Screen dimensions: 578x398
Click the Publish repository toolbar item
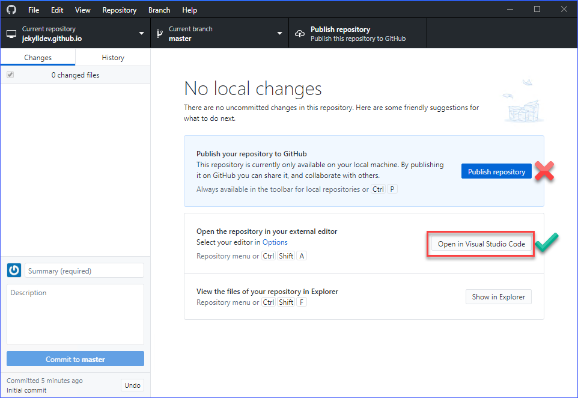point(357,34)
